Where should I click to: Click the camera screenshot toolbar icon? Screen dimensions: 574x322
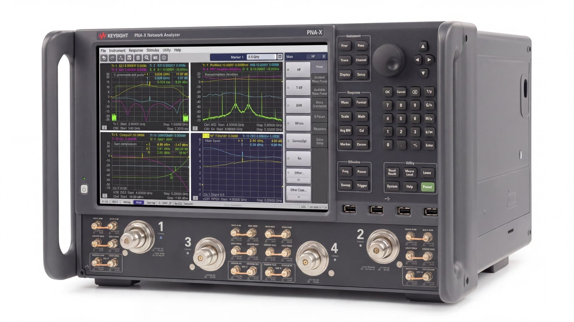pos(155,57)
